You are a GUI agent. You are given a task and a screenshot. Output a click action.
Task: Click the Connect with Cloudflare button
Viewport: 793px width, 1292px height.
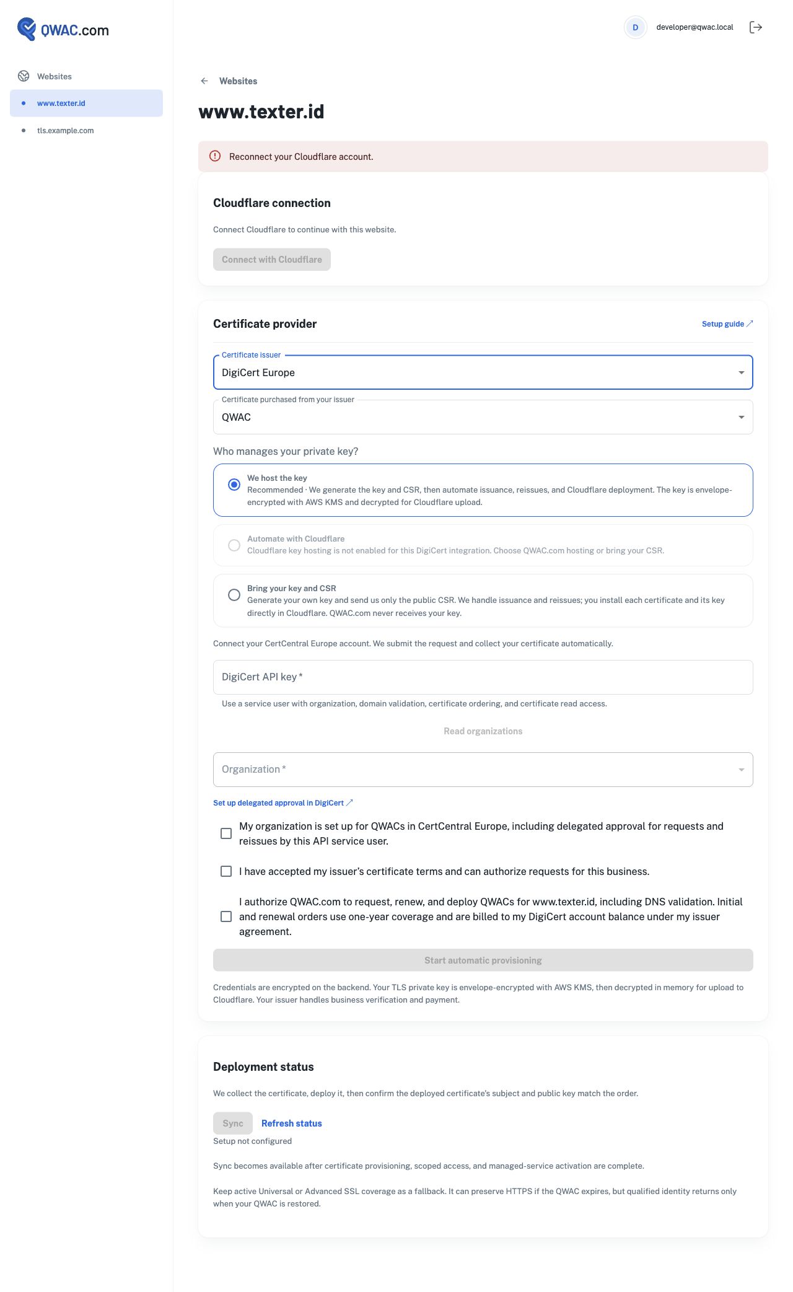(x=272, y=260)
